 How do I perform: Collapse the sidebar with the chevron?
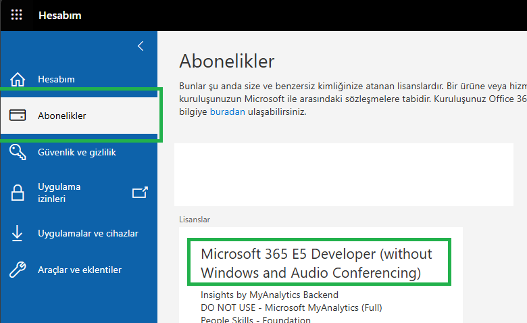(141, 46)
